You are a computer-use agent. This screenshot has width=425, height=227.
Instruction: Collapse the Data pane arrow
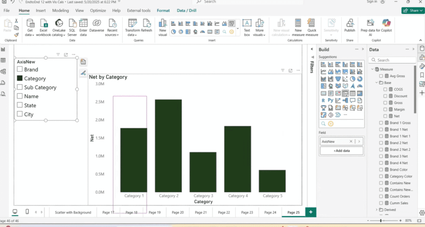point(413,49)
